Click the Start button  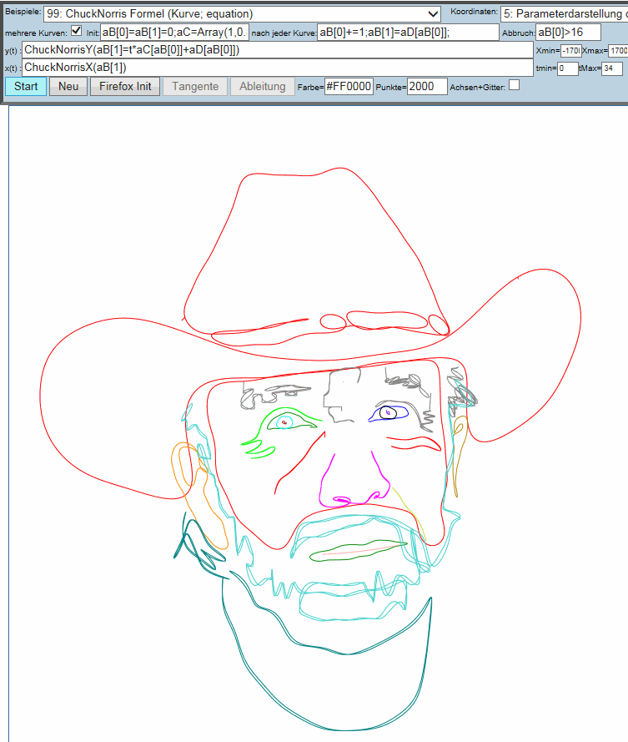[26, 87]
